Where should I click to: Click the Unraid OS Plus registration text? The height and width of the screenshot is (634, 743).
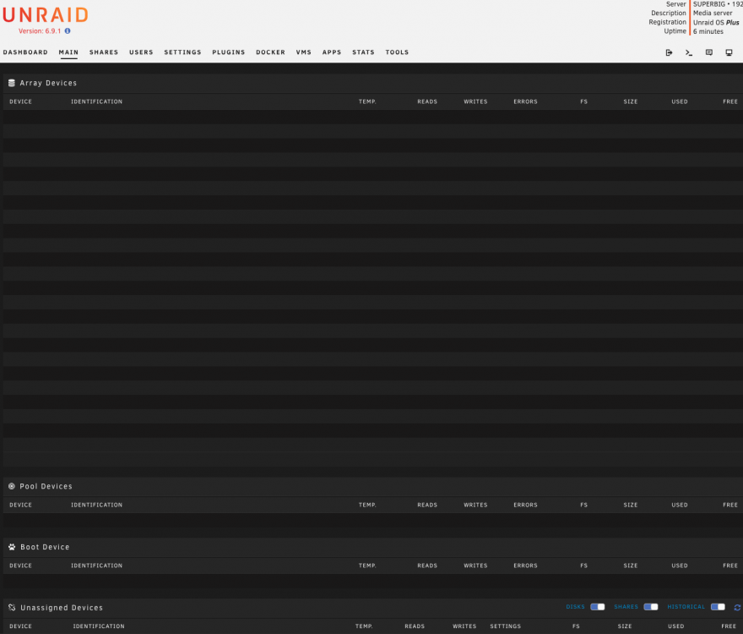click(x=716, y=22)
